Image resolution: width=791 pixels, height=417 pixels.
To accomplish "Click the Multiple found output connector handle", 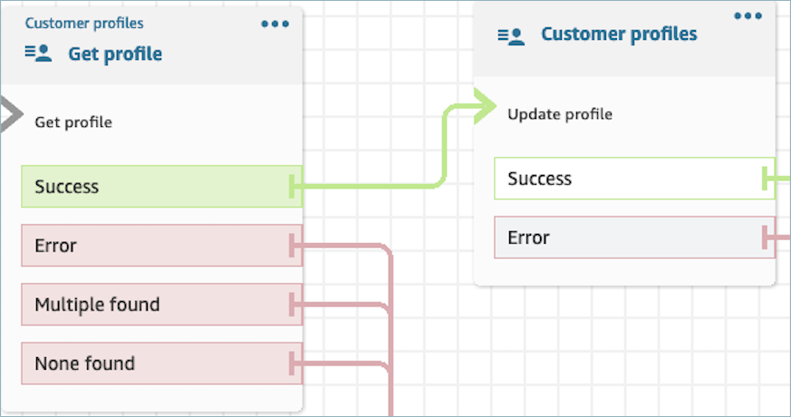I will 294,305.
